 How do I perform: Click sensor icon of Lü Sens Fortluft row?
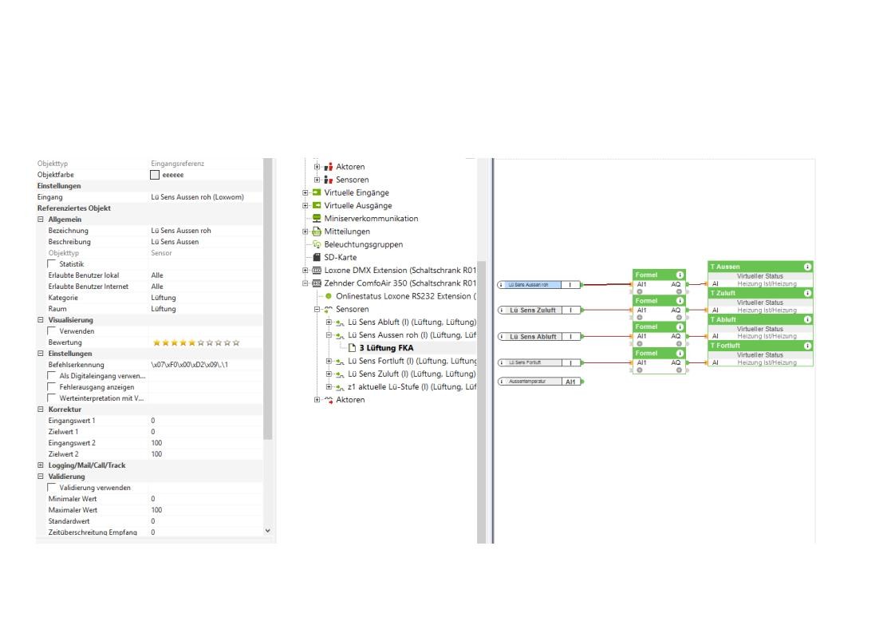(x=340, y=361)
